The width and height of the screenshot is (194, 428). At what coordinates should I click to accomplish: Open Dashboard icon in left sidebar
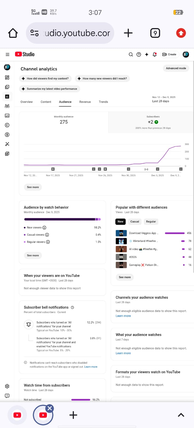click(x=7, y=78)
